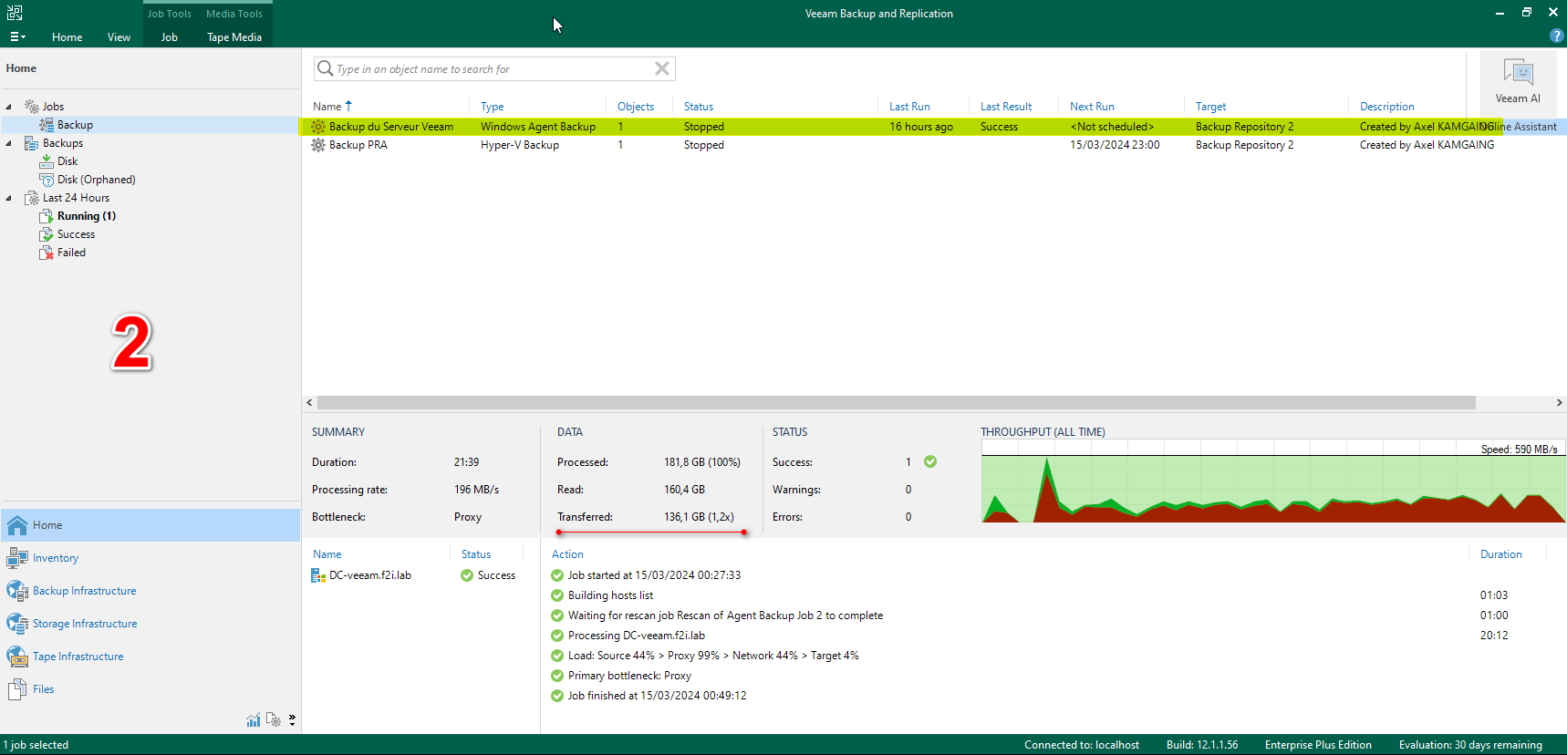Screen dimensions: 1567x755
Task: Open the main hamburger menu
Action: pos(17,37)
